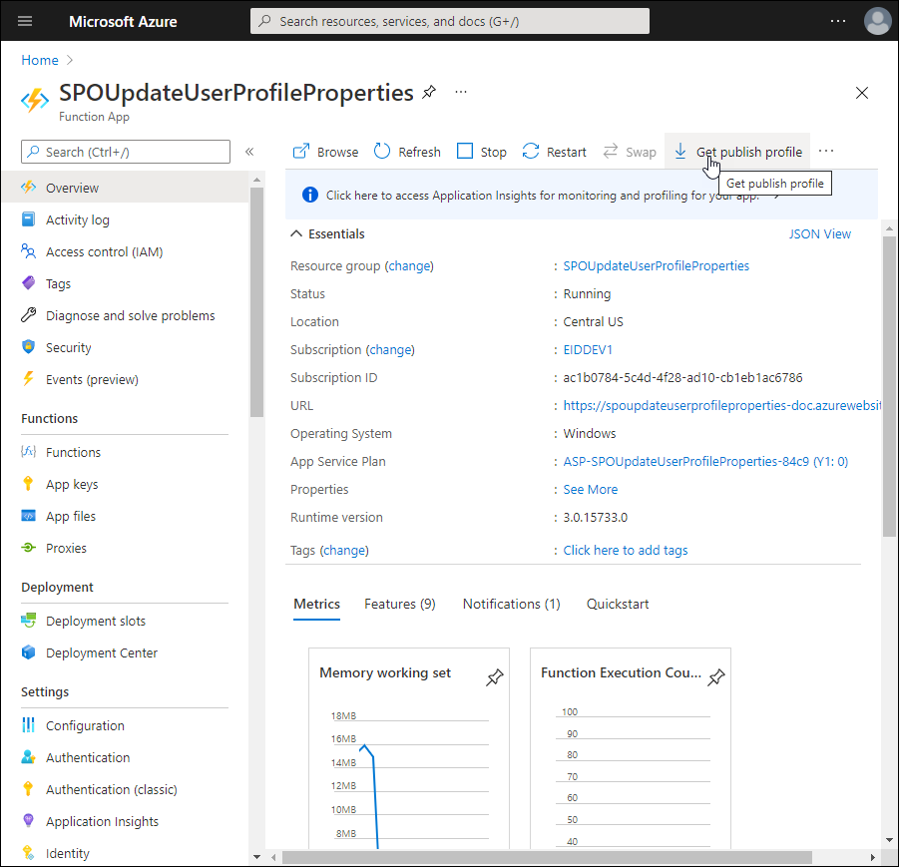Open Browse for the function app
899x867 pixels.
(x=325, y=152)
